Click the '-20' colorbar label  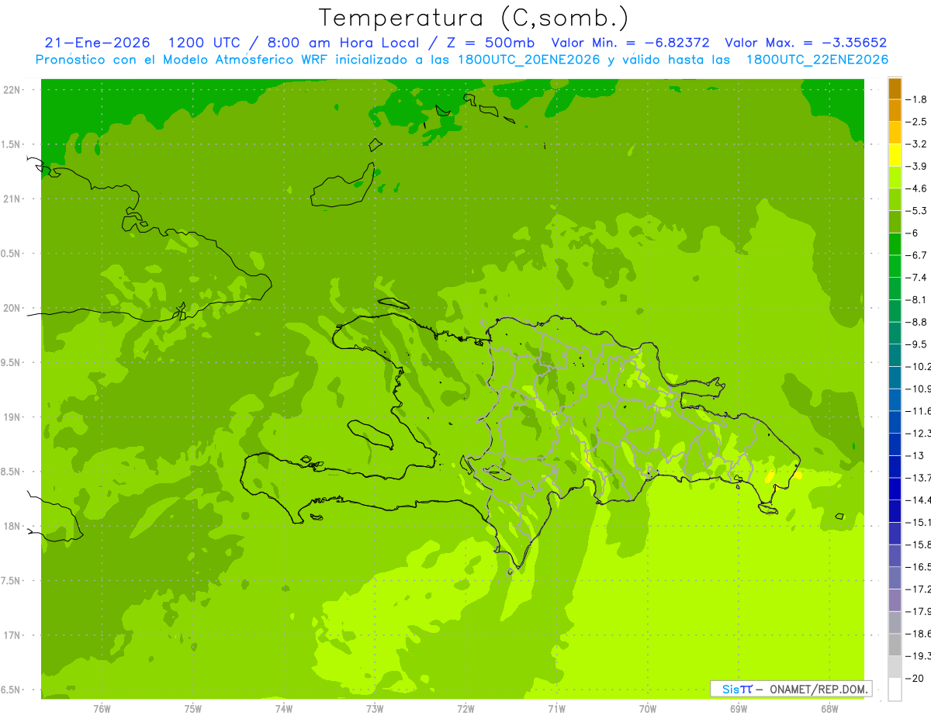coord(915,679)
